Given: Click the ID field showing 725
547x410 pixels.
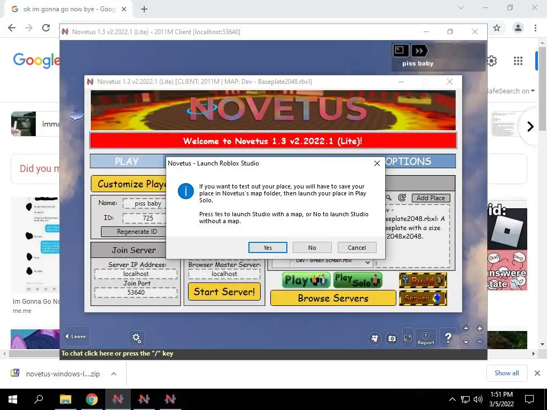Looking at the screenshot, I should pos(144,218).
